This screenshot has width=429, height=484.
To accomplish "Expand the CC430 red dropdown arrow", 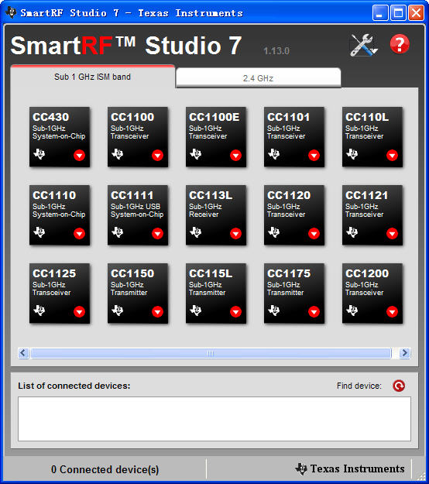I will click(79, 155).
